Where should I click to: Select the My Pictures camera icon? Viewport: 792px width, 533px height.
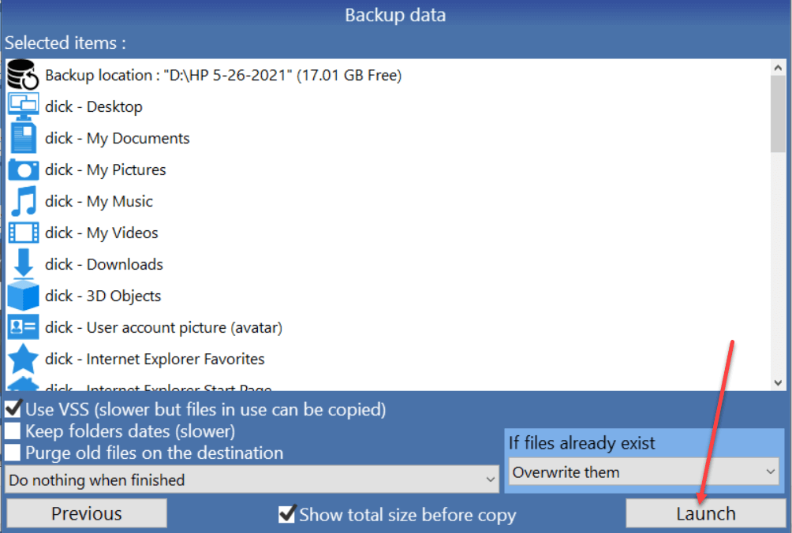[23, 170]
